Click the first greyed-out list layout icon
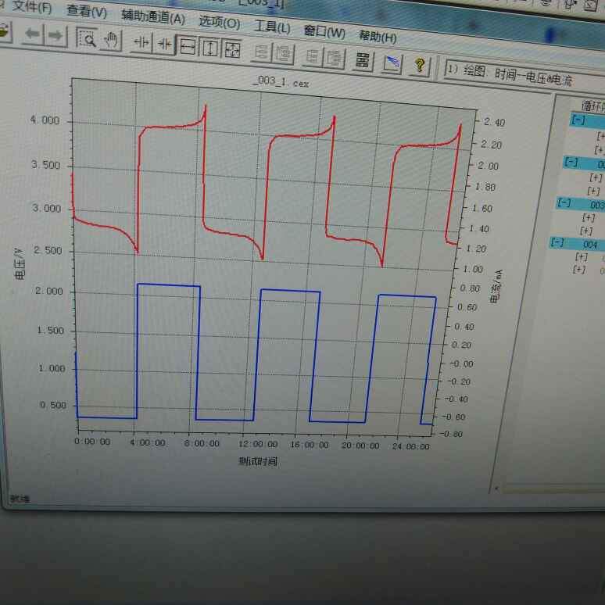605x605 pixels. coord(262,52)
